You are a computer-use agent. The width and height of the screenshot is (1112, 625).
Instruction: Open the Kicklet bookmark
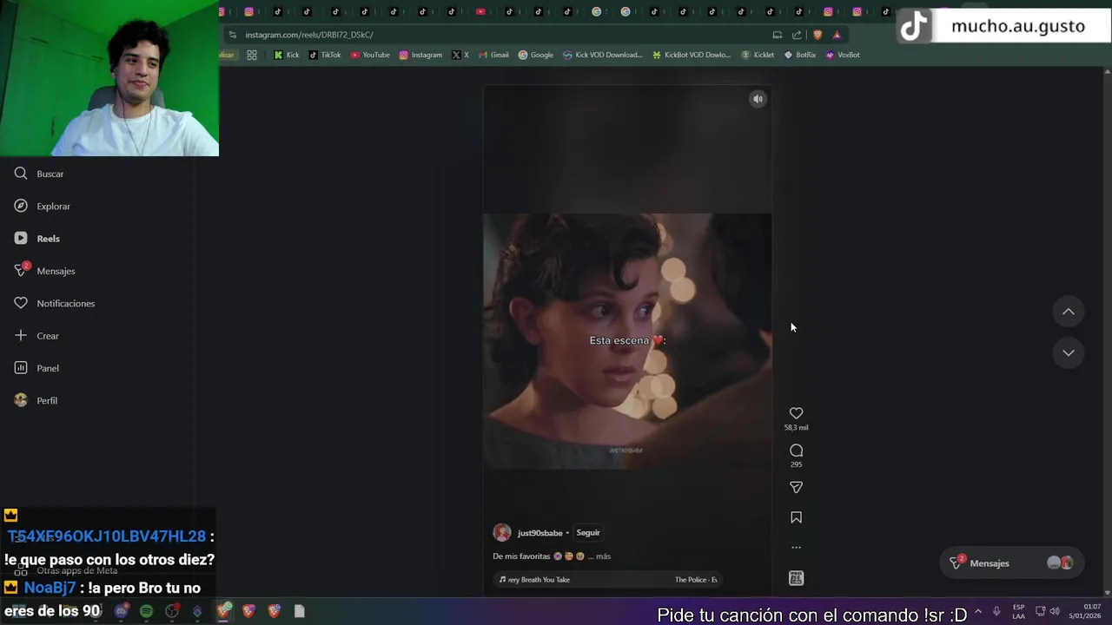758,55
